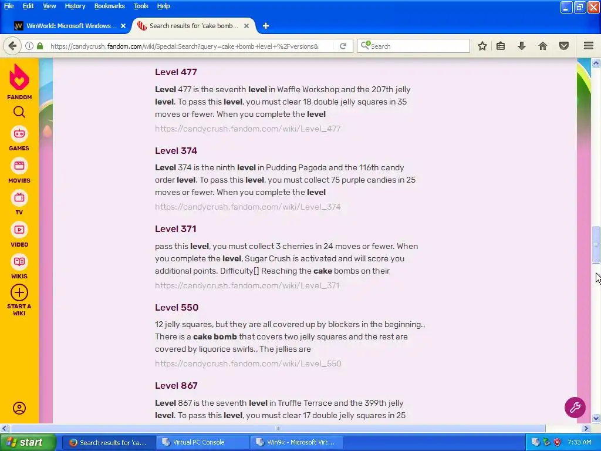The width and height of the screenshot is (601, 451).
Task: Close the WinWorld tab
Action: point(123,26)
